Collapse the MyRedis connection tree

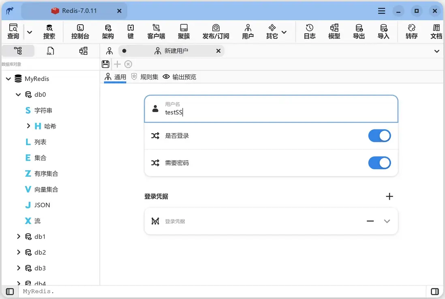pyautogui.click(x=9, y=79)
